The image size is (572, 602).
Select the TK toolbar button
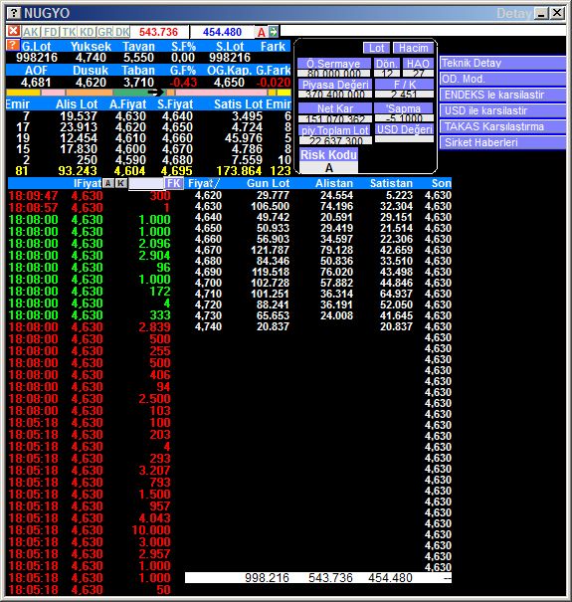coord(69,32)
